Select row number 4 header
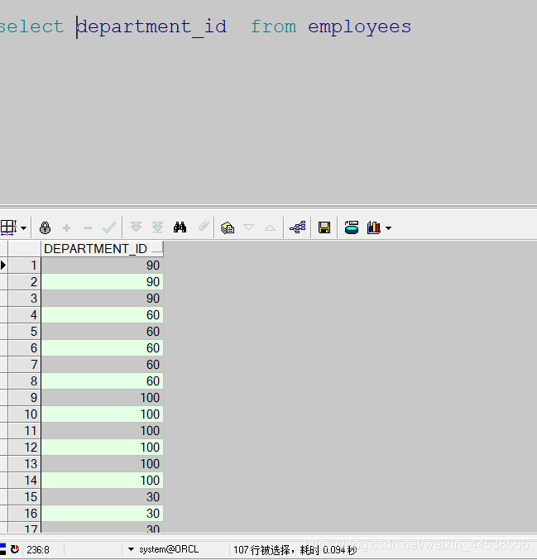The width and height of the screenshot is (537, 560). 25,315
